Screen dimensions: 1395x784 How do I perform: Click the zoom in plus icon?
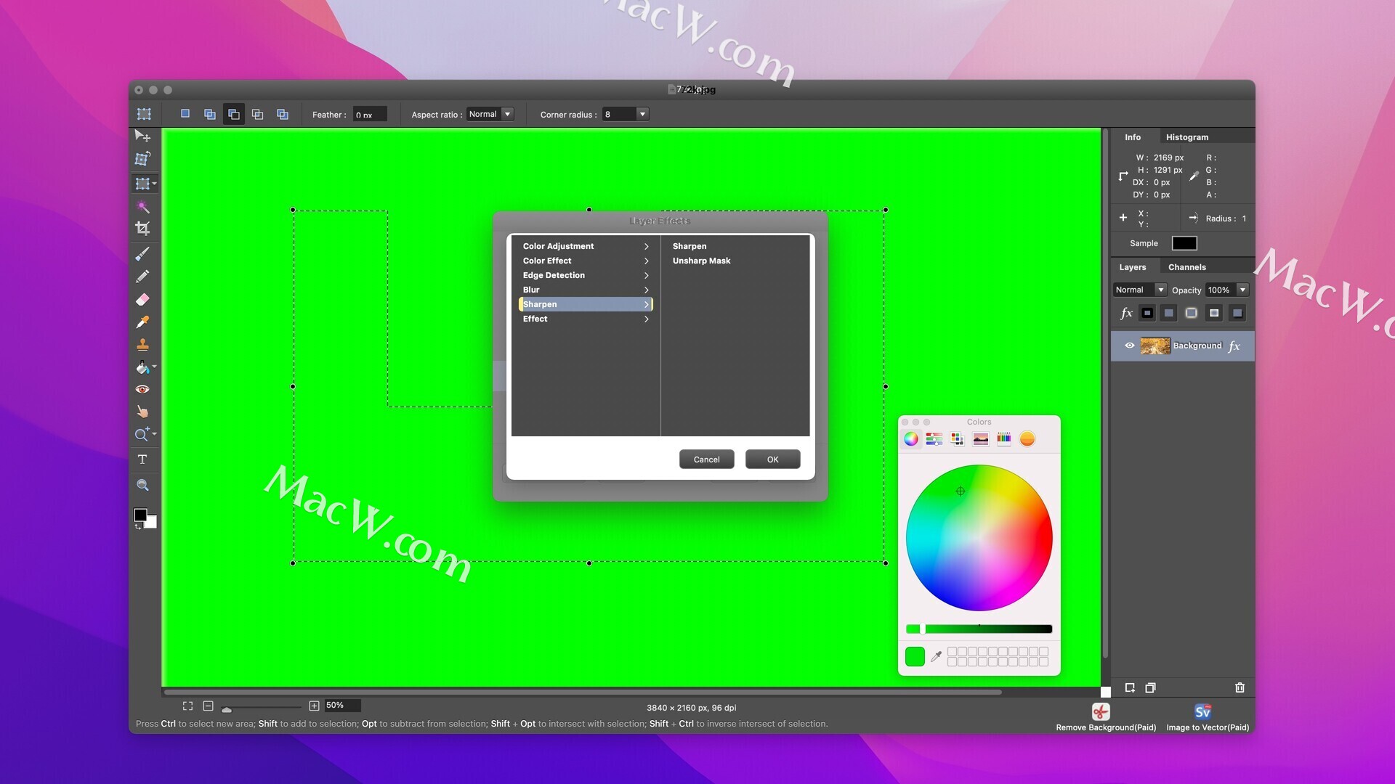point(314,706)
